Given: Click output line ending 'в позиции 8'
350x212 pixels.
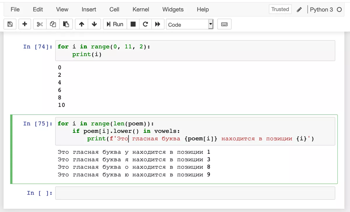Looking at the screenshot, I should coord(134,167).
